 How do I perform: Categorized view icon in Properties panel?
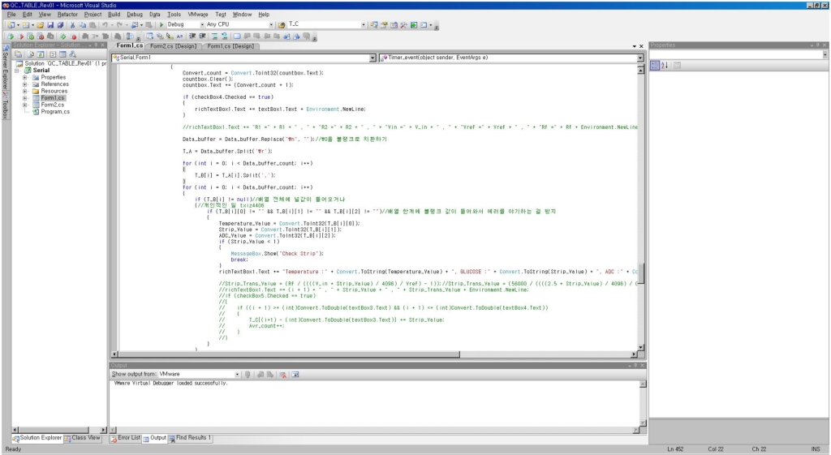655,65
